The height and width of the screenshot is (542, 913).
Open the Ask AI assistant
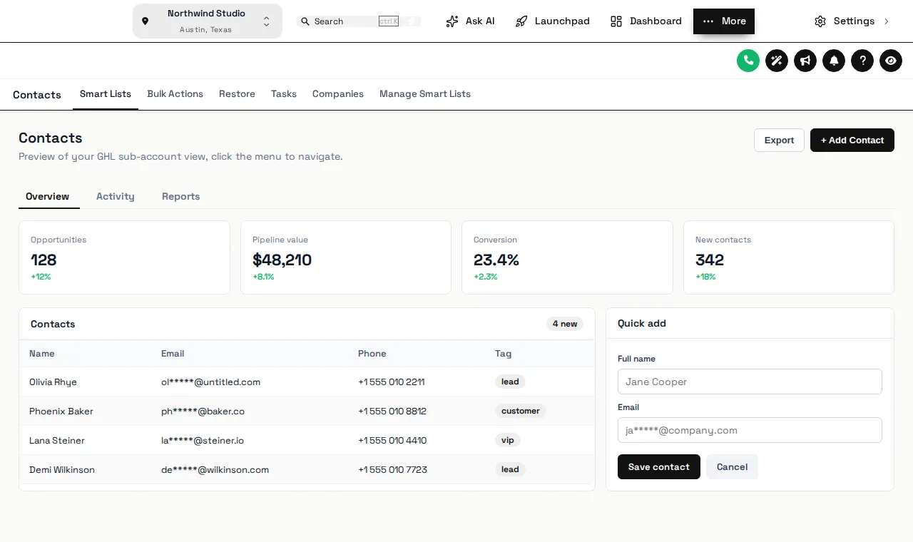pyautogui.click(x=470, y=21)
